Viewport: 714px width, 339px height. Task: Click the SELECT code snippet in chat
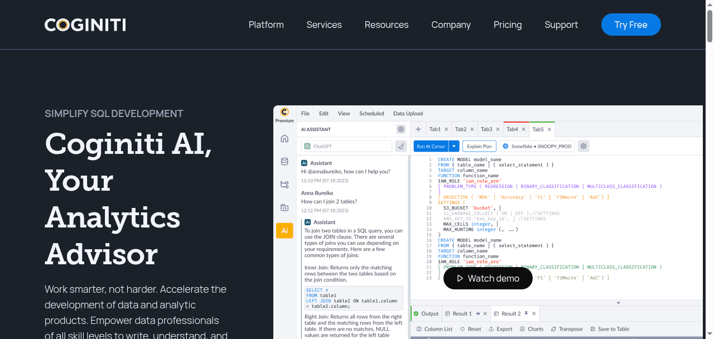tap(354, 298)
